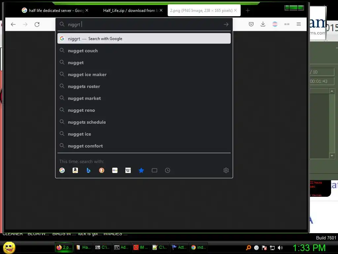Open the Ha... taskbar button
Viewport: 338px width, 254px height.
tap(84, 247)
